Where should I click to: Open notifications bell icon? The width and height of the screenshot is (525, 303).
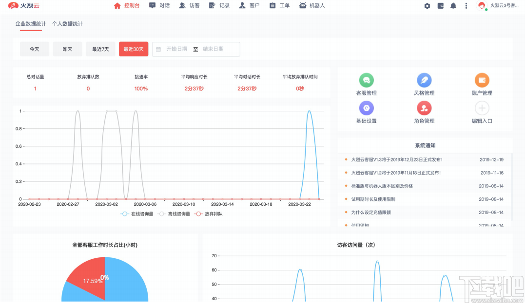[x=453, y=6]
